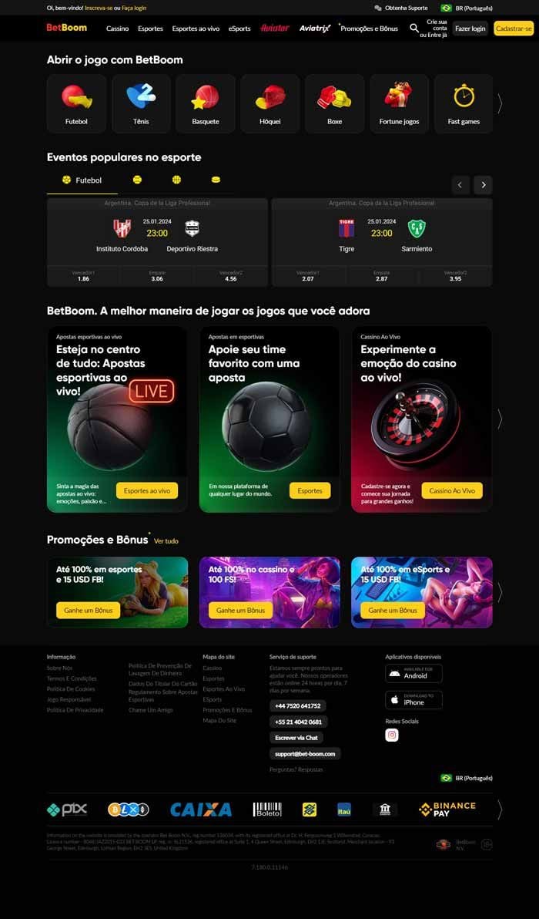Click the Android app download badge
This screenshot has height=919, width=539.
tap(413, 673)
